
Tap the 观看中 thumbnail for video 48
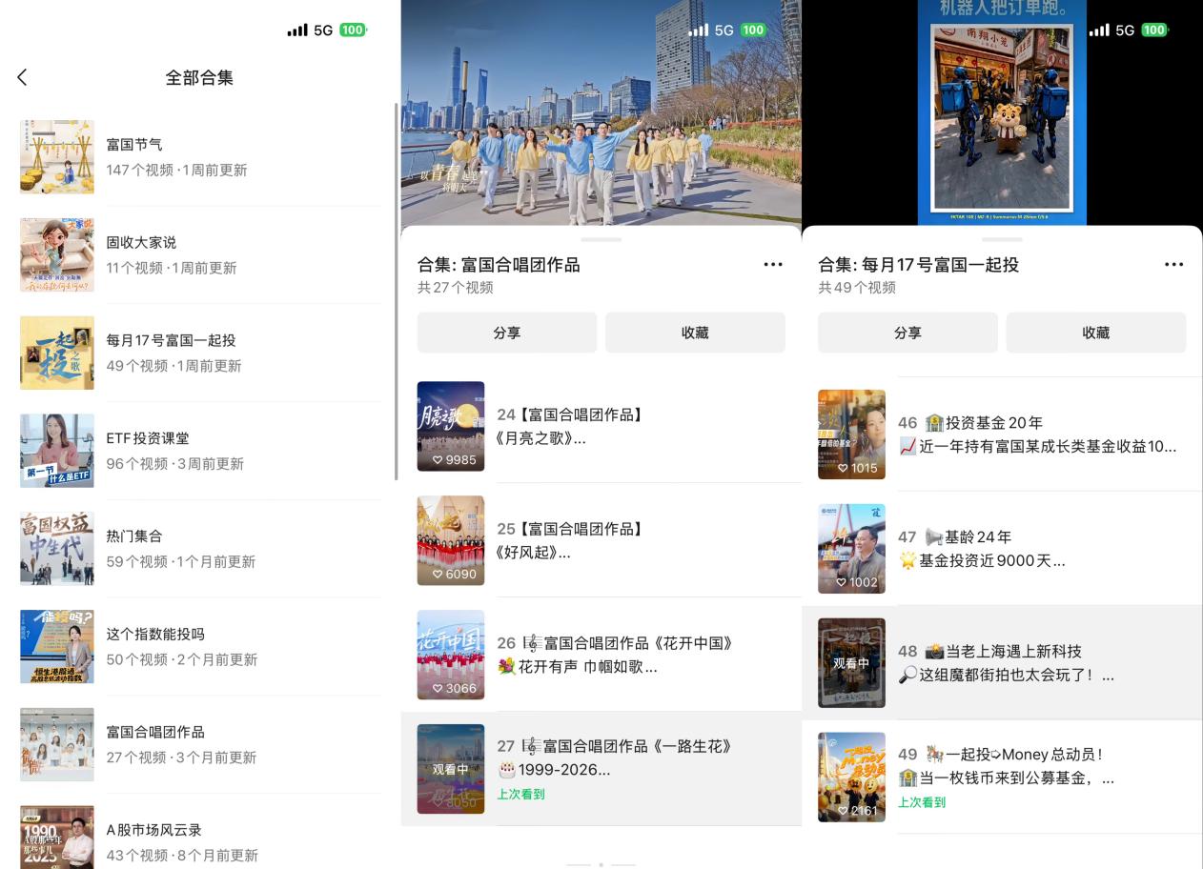852,663
